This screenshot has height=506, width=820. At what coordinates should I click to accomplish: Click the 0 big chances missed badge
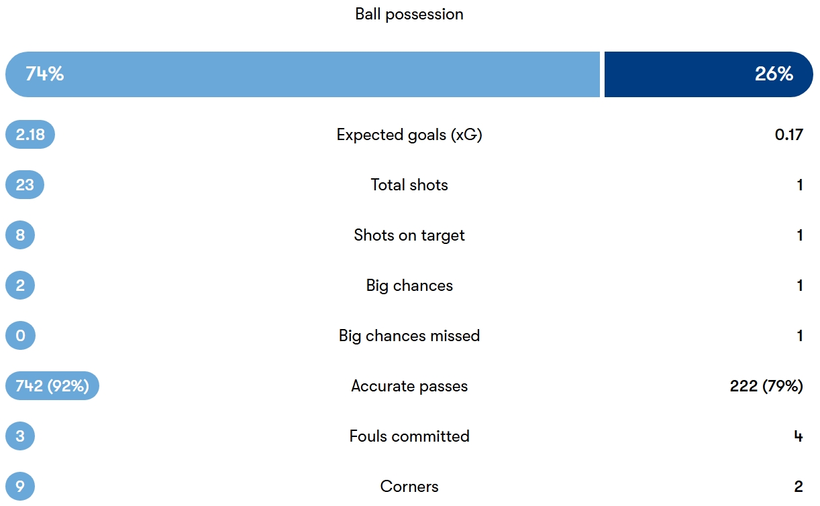20,336
